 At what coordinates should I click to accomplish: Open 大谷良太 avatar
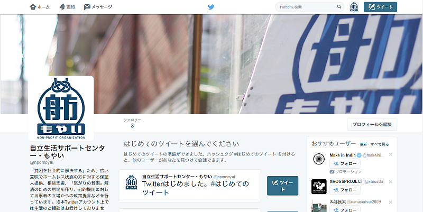pos(319,206)
